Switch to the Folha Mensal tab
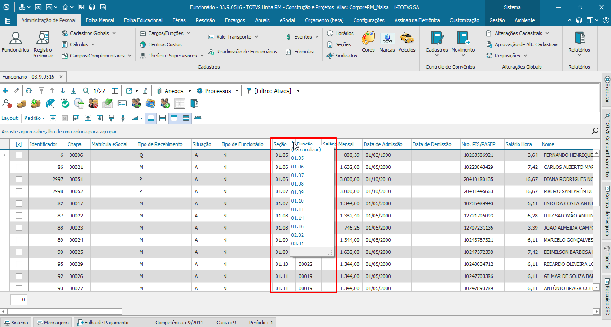 [x=100, y=20]
